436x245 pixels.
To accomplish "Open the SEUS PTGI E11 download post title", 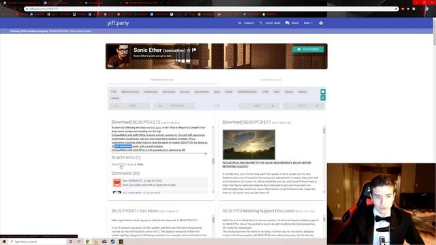I will tap(247, 122).
